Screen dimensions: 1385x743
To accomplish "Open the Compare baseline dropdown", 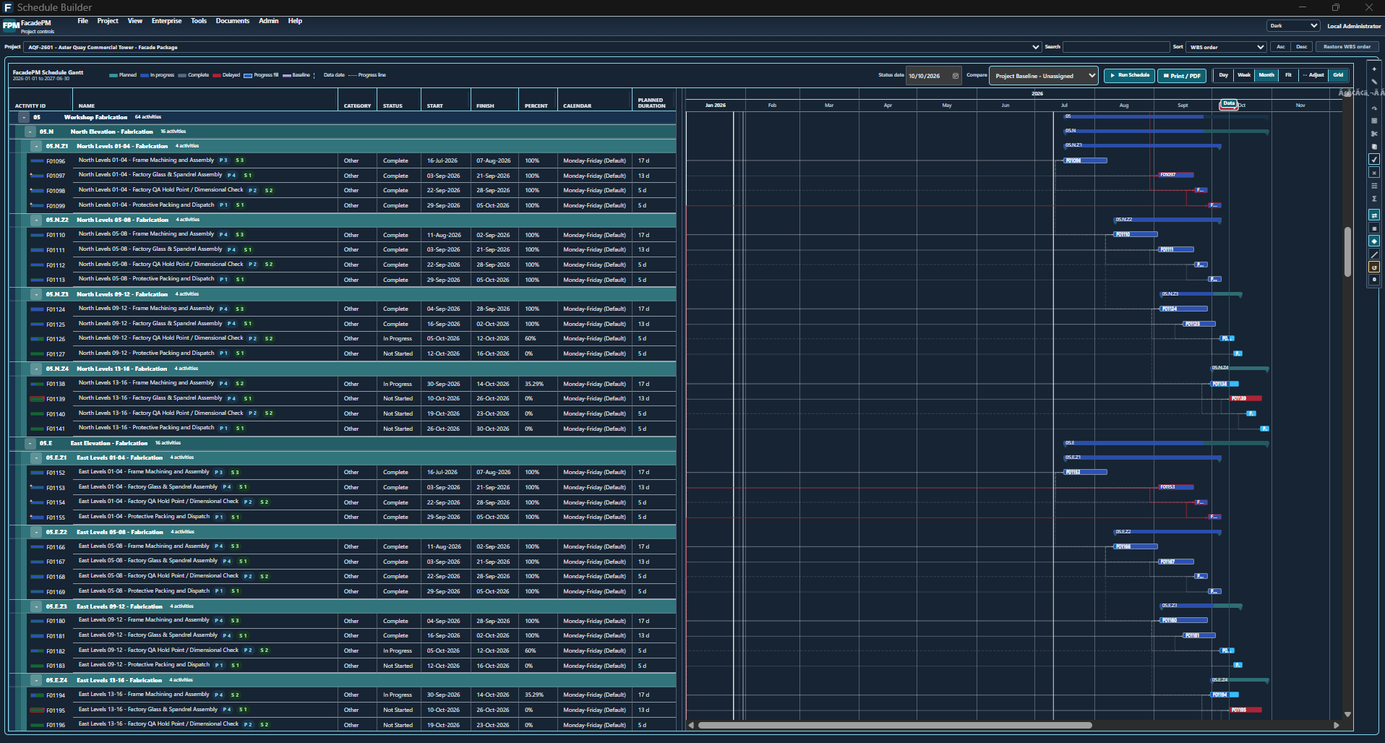I will [x=1044, y=76].
